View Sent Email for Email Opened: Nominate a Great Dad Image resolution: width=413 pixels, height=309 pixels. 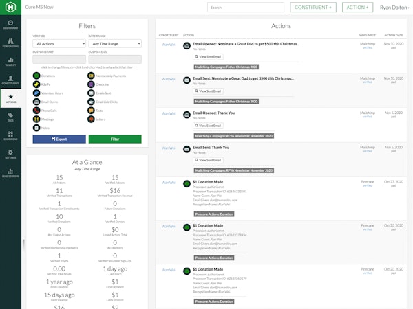208,56
